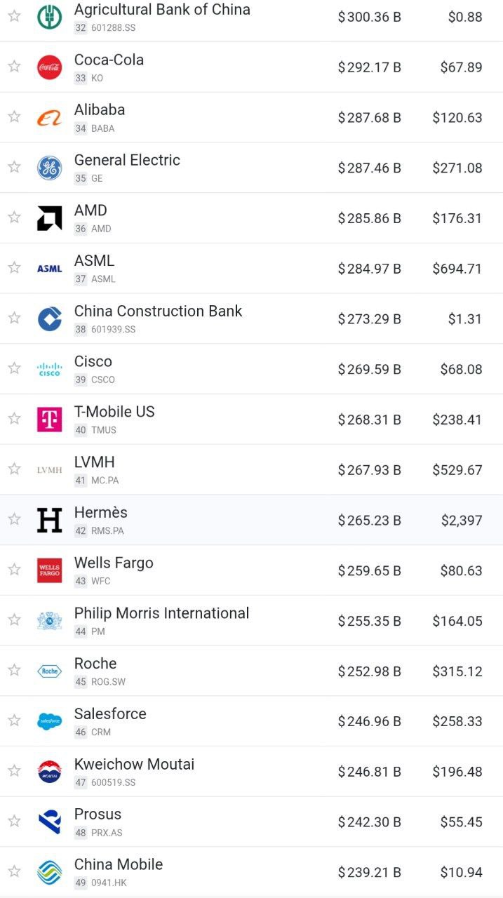Image resolution: width=503 pixels, height=898 pixels.
Task: Add Roche to favorites with star
Action: (14, 670)
